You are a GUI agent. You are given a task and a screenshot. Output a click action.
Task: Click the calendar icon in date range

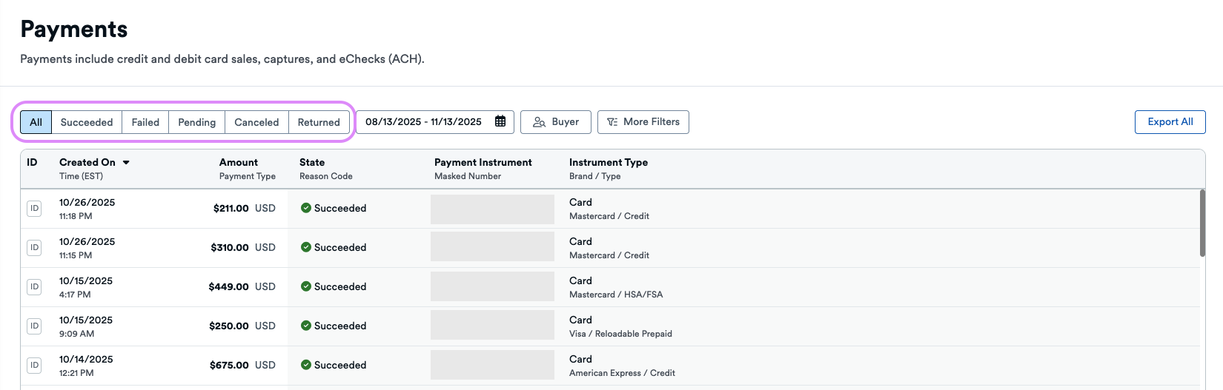click(x=500, y=121)
